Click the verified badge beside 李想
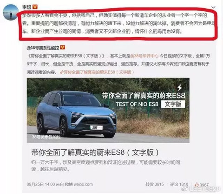This screenshot has width=223, height=194. coord(35,7)
